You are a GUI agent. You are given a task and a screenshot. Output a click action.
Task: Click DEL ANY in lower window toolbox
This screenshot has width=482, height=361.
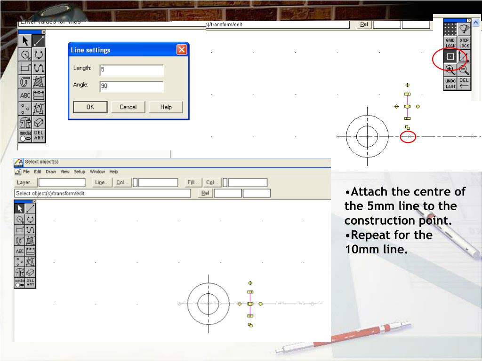30,283
